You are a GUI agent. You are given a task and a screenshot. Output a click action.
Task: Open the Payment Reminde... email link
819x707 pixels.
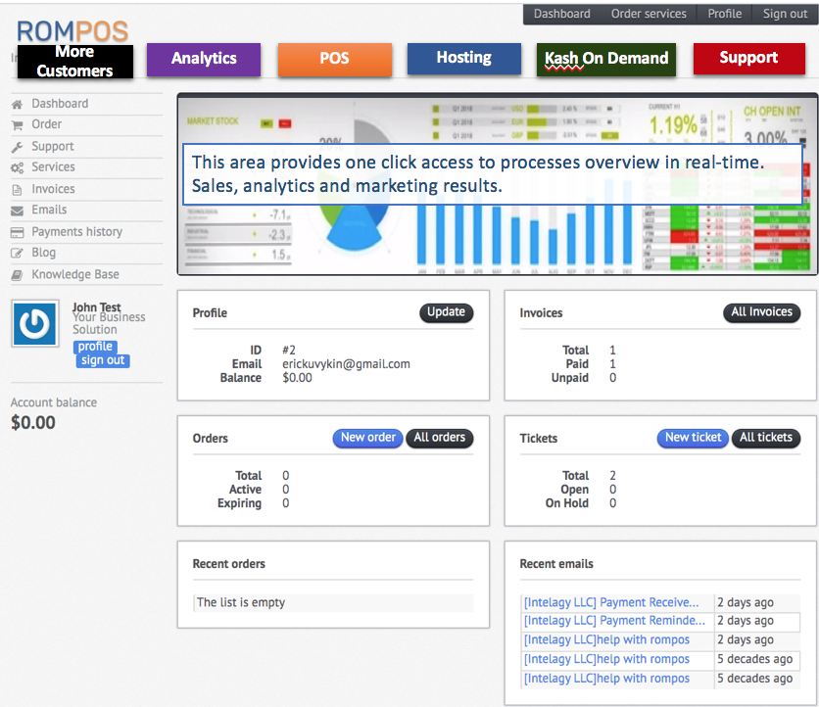(614, 621)
